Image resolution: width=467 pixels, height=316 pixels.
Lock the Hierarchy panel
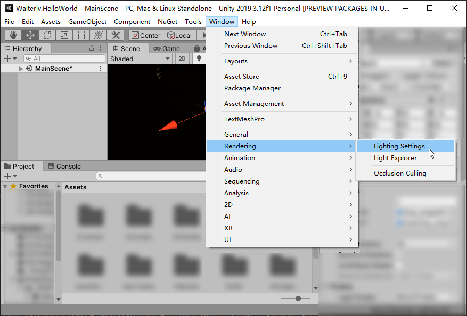(x=92, y=48)
